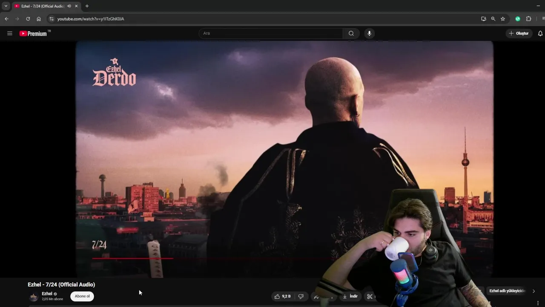The width and height of the screenshot is (545, 307).
Task: Select the Ezhel adlı yükleyiciden chip
Action: point(507,291)
